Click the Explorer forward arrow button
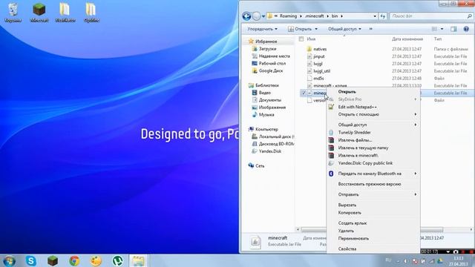 click(x=256, y=16)
